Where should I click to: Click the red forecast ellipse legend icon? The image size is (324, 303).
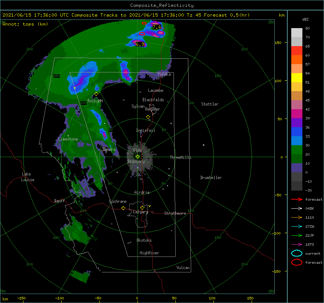pyautogui.click(x=297, y=262)
